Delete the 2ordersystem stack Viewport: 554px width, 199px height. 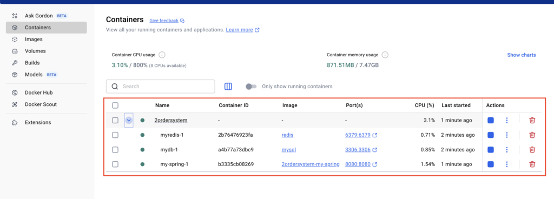pyautogui.click(x=532, y=120)
